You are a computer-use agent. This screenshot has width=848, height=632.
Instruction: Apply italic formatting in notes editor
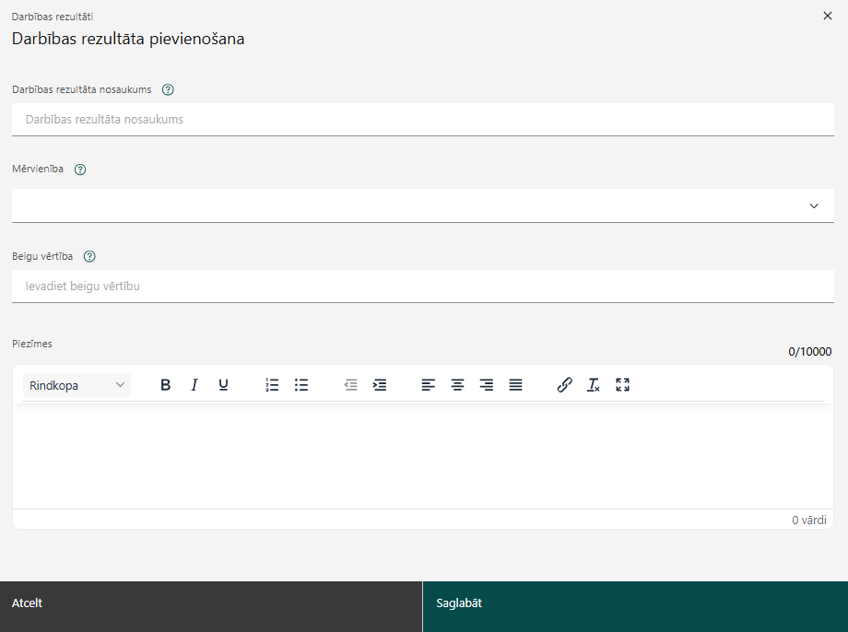(194, 385)
